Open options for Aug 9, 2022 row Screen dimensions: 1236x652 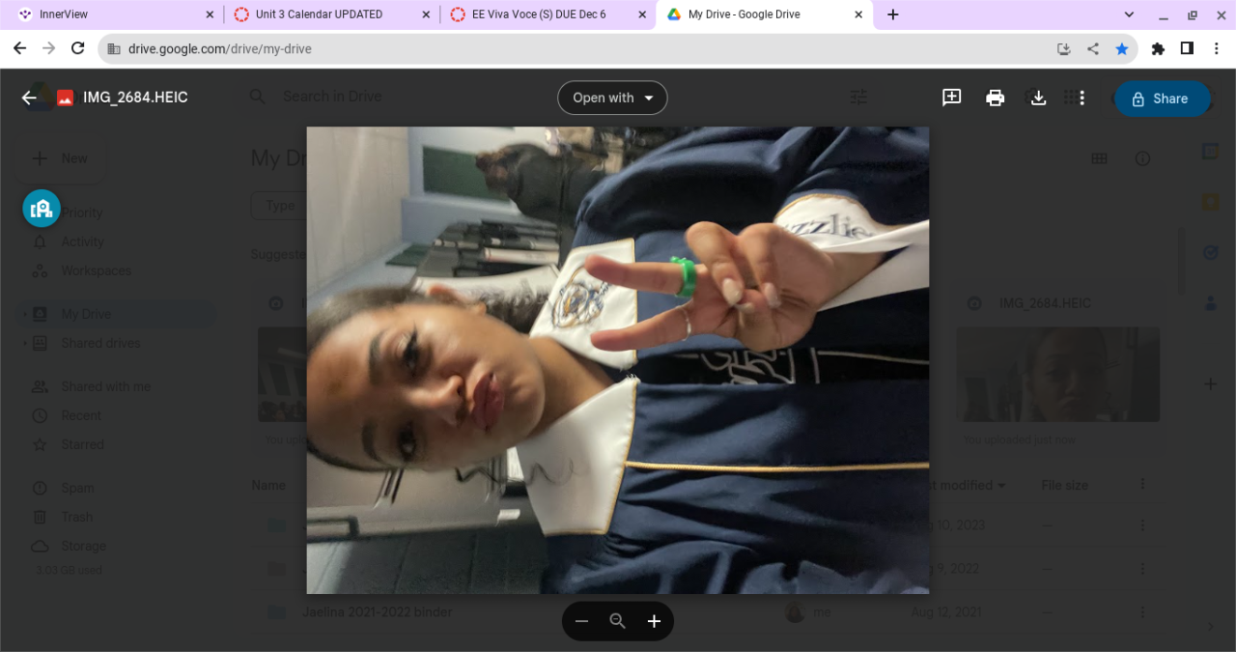1142,569
